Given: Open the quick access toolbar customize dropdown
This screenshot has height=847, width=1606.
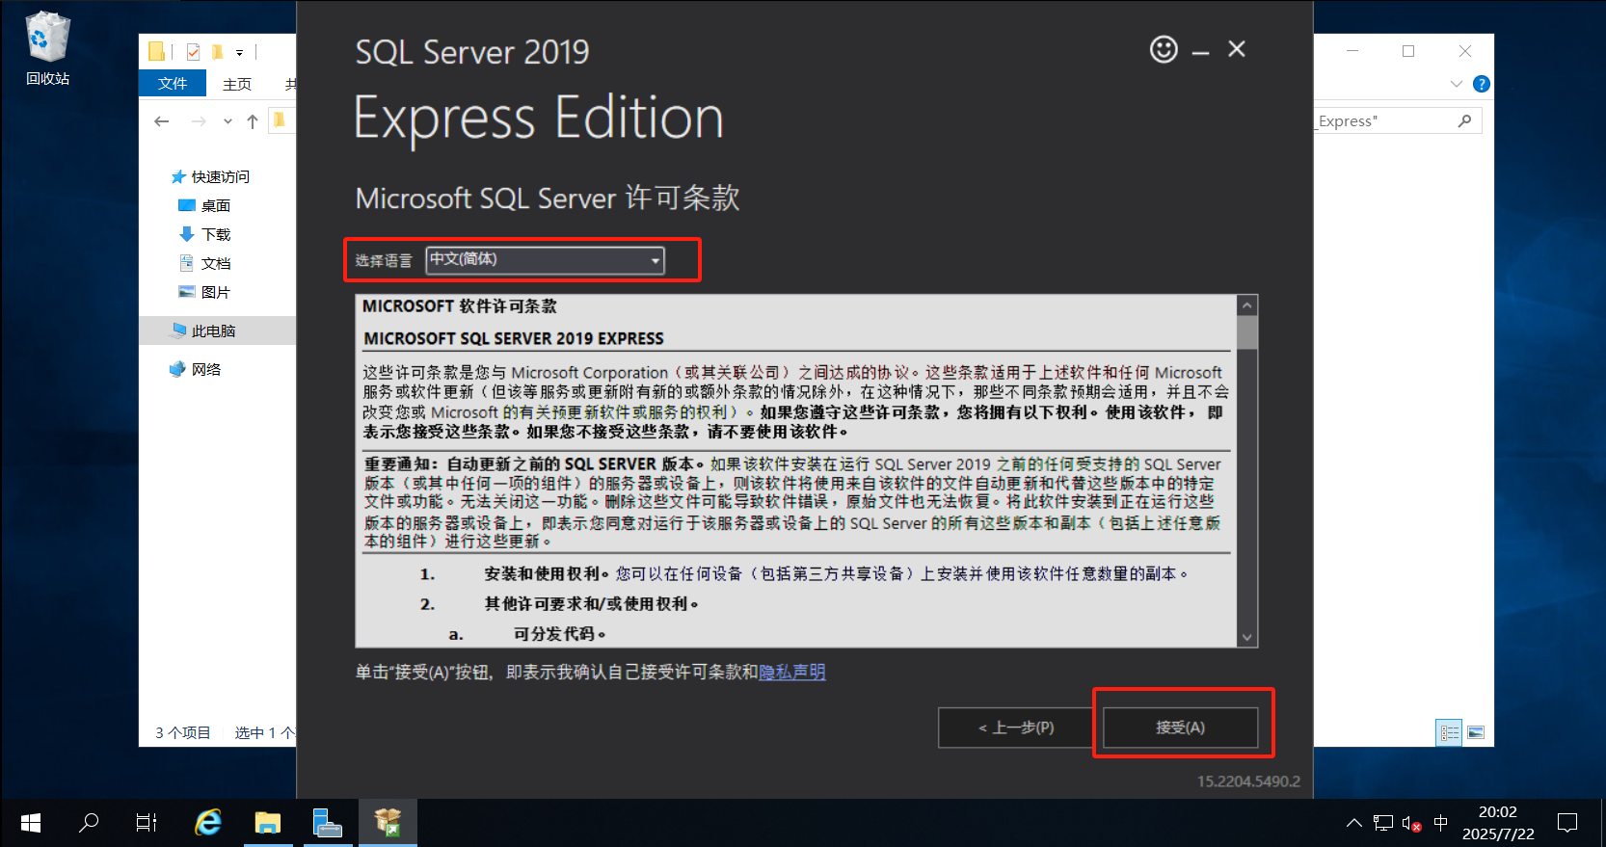Looking at the screenshot, I should pos(239,53).
